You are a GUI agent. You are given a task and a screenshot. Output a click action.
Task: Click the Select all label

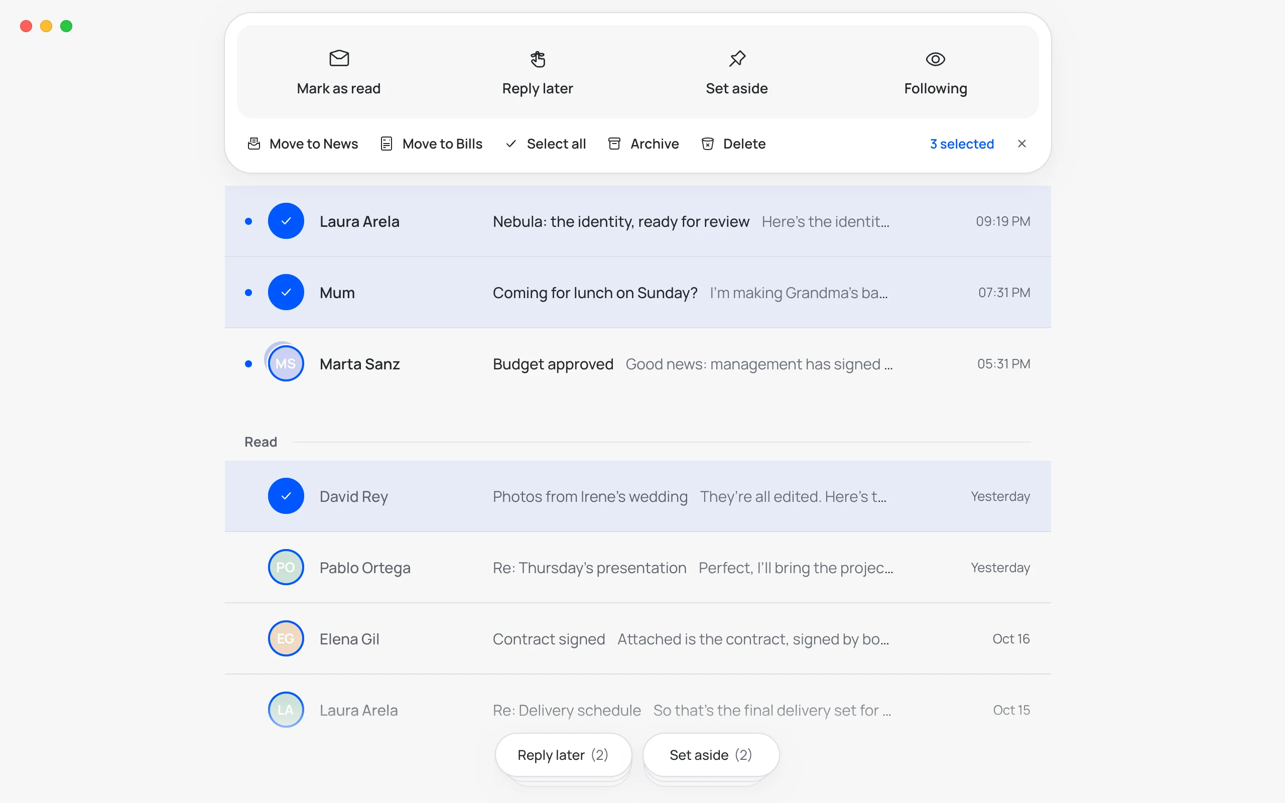pos(556,144)
